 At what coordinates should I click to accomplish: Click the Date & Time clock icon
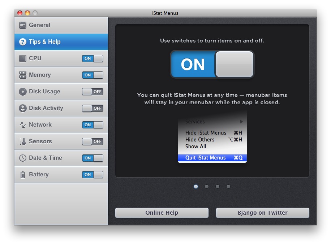[23, 158]
